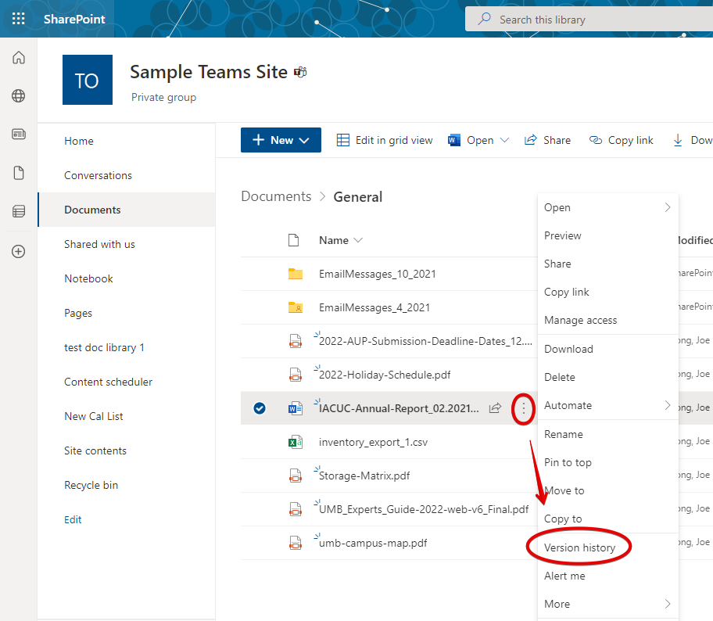
Task: Click the file type column header icon
Action: point(294,240)
